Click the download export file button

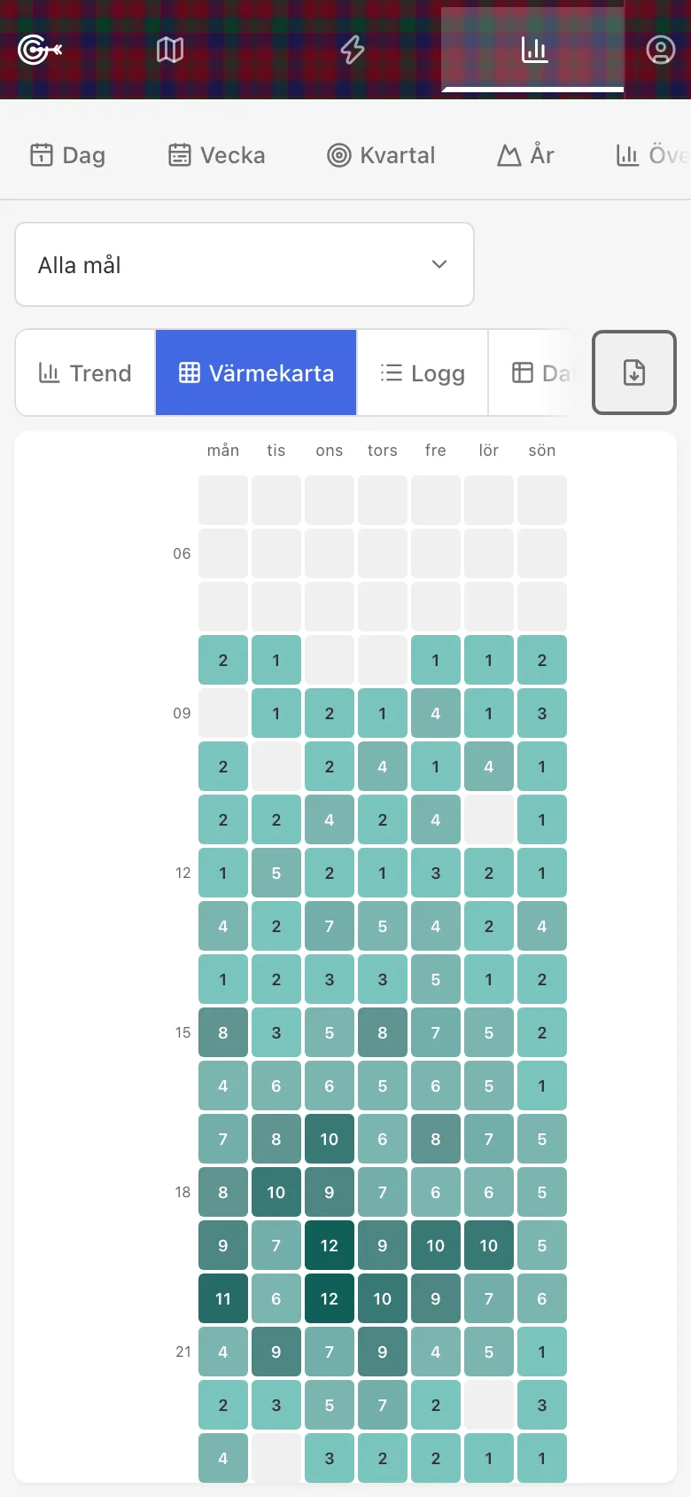[x=634, y=372]
